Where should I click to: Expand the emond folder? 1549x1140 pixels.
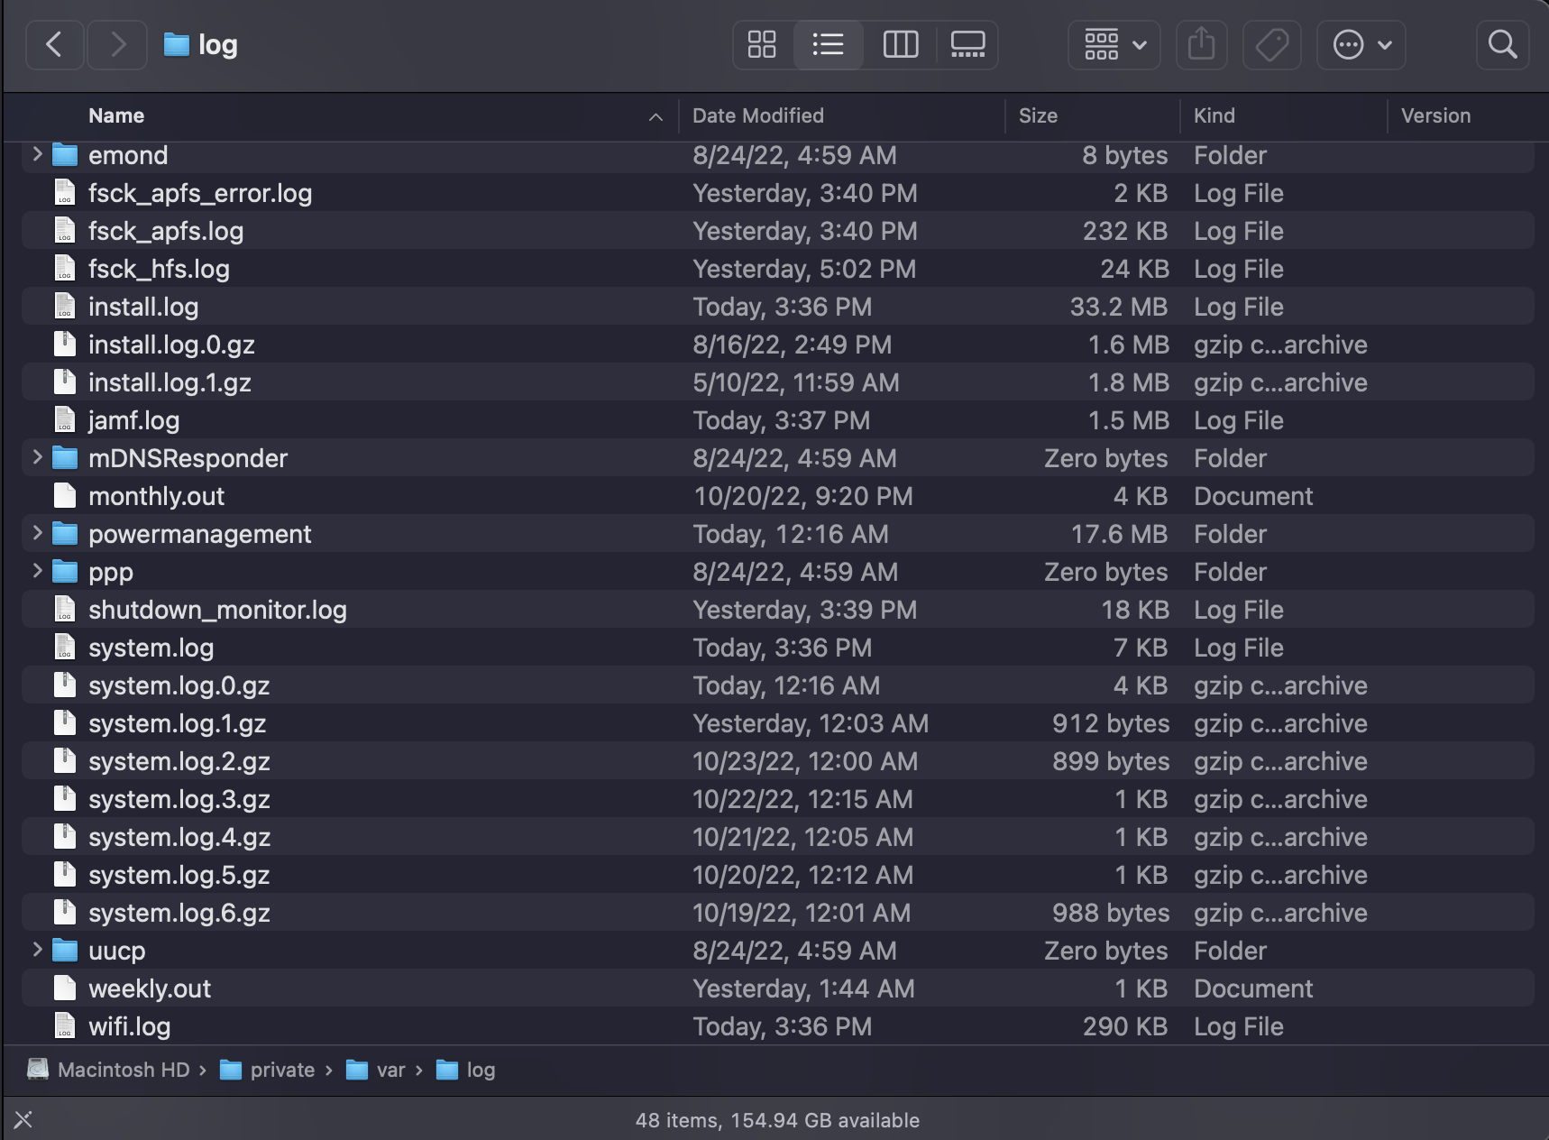click(x=36, y=154)
